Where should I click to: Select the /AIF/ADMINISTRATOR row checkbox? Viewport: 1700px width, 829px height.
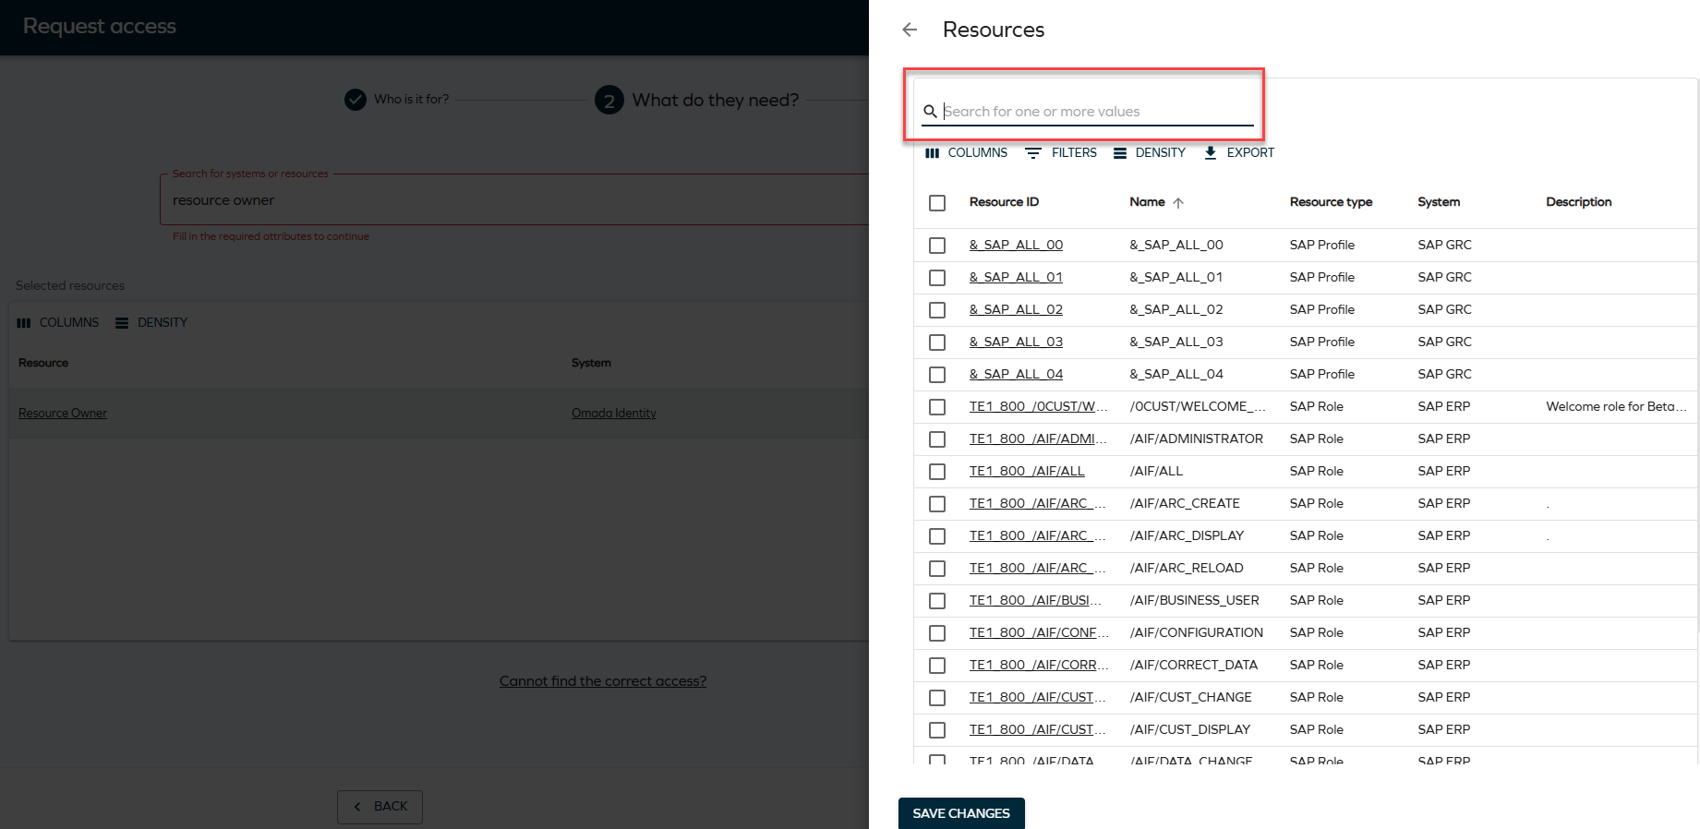(937, 439)
